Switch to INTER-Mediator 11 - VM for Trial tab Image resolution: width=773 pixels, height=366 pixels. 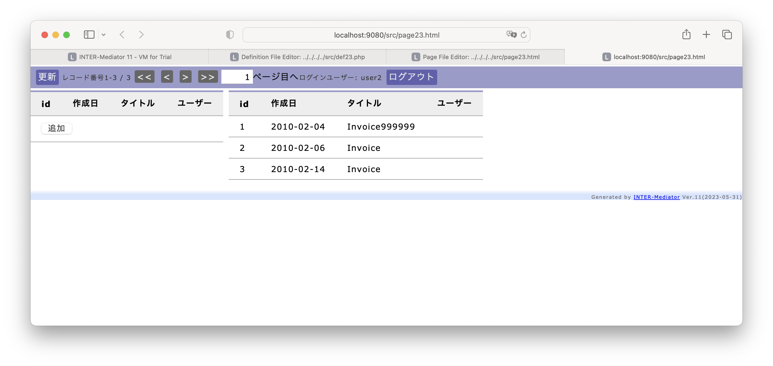click(119, 57)
